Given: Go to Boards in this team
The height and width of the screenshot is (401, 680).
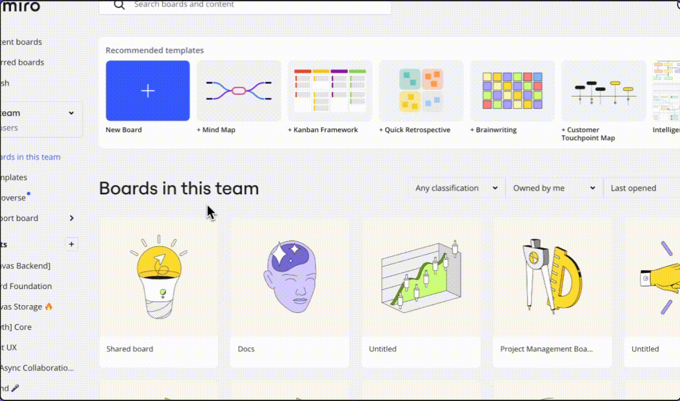Looking at the screenshot, I should pyautogui.click(x=31, y=157).
